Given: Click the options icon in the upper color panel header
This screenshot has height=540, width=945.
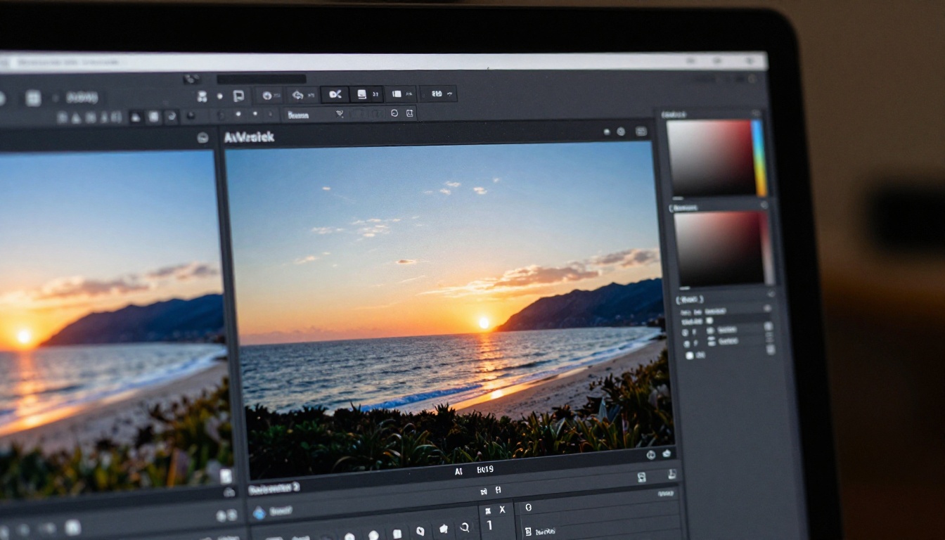Looking at the screenshot, I should [x=756, y=113].
